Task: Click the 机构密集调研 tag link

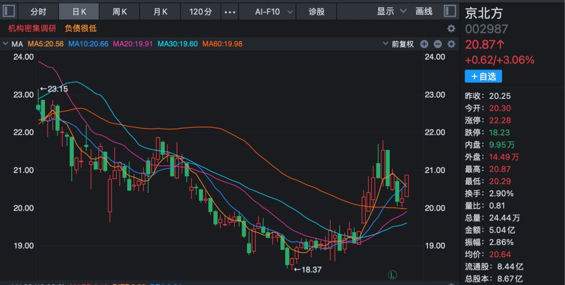Action: click(x=32, y=29)
